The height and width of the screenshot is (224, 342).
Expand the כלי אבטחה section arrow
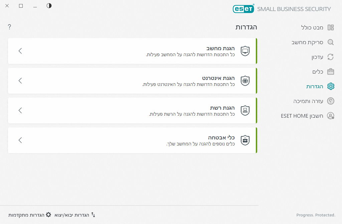coord(20,140)
